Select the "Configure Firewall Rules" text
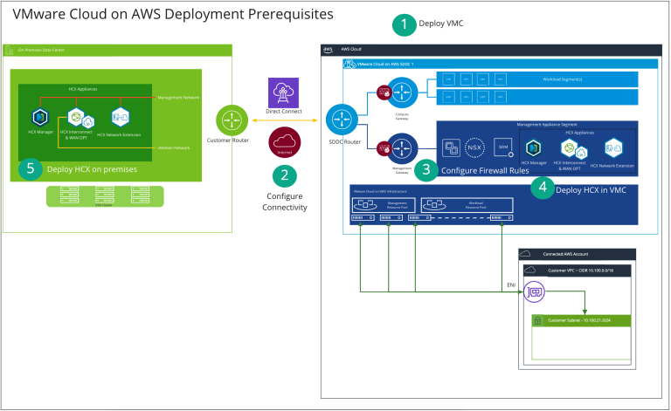Viewport: 671px width, 411px height. [x=485, y=170]
